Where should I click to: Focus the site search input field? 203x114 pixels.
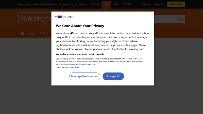pos(165,19)
